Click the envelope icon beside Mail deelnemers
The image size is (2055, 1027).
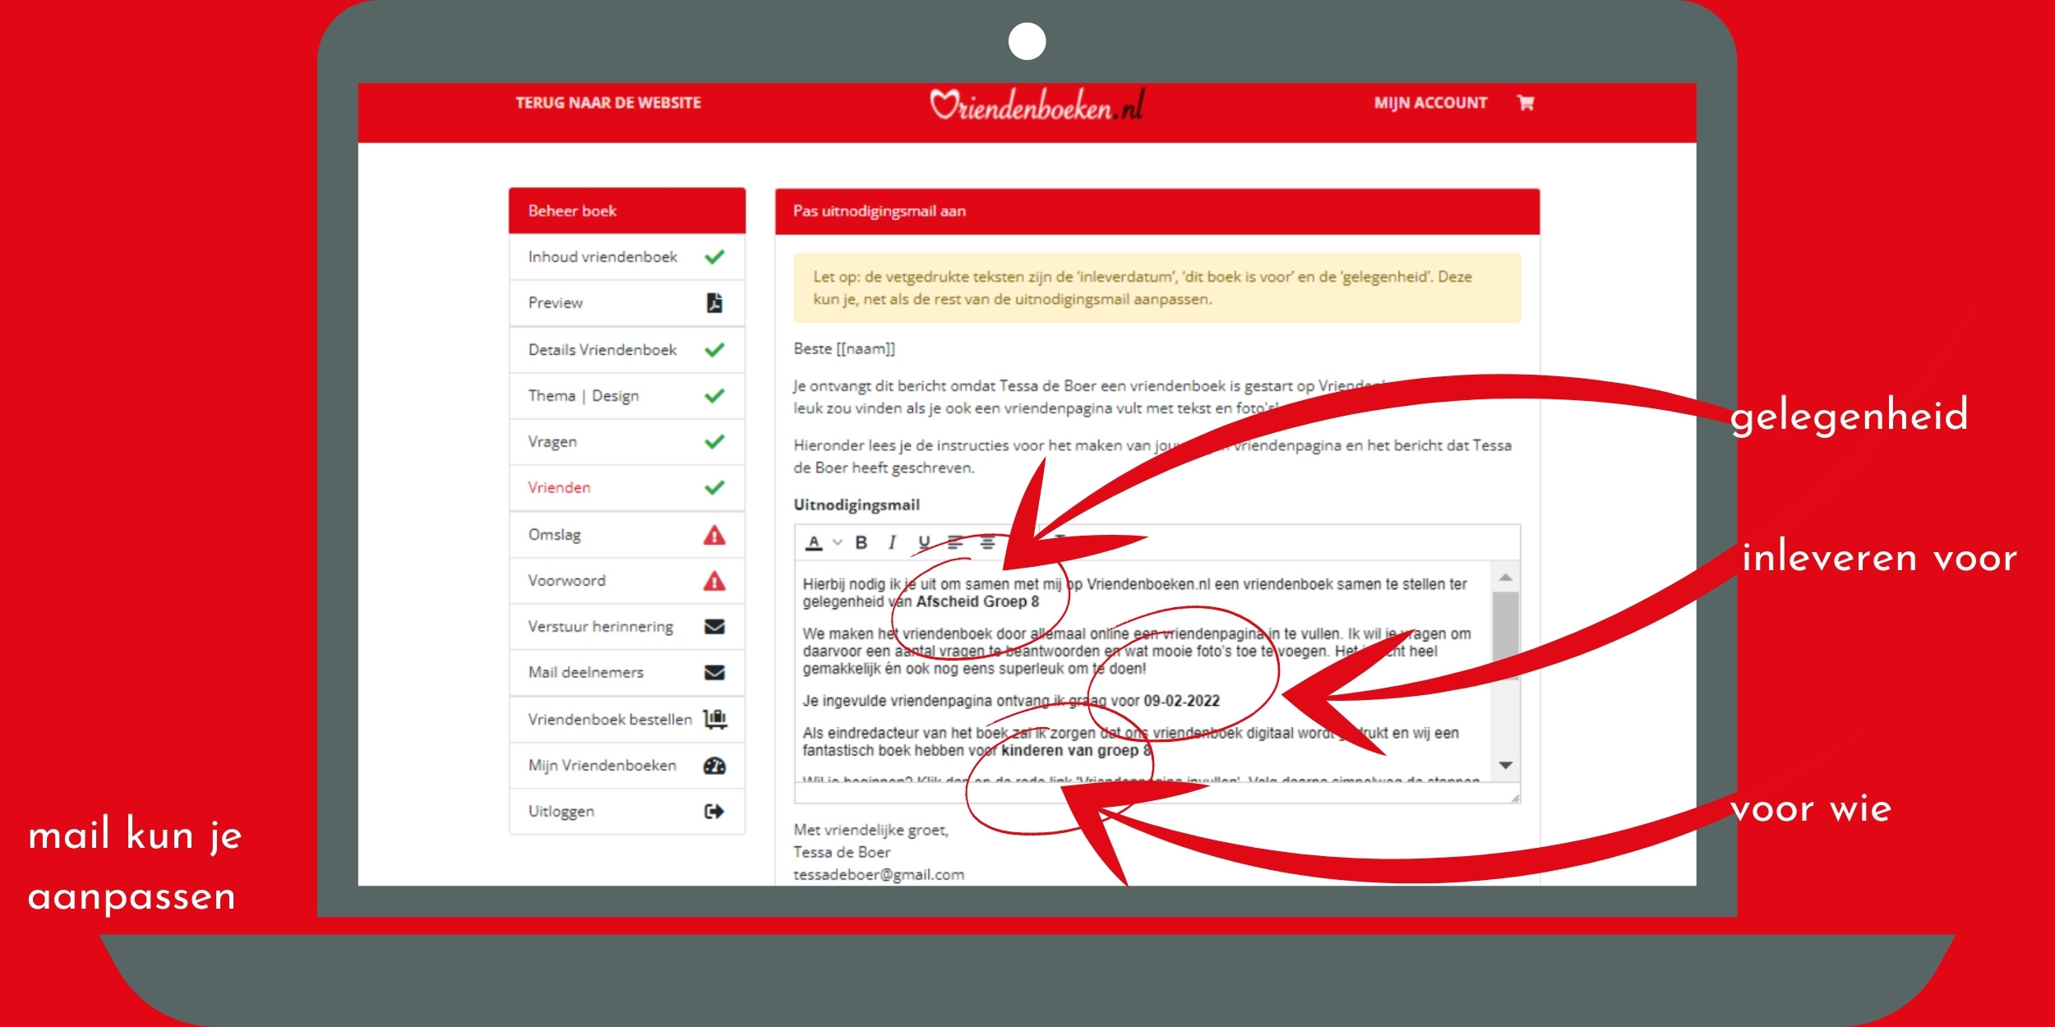tap(714, 673)
